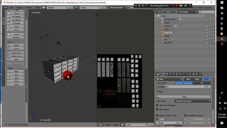Adjust the Compression slider

tap(183, 87)
